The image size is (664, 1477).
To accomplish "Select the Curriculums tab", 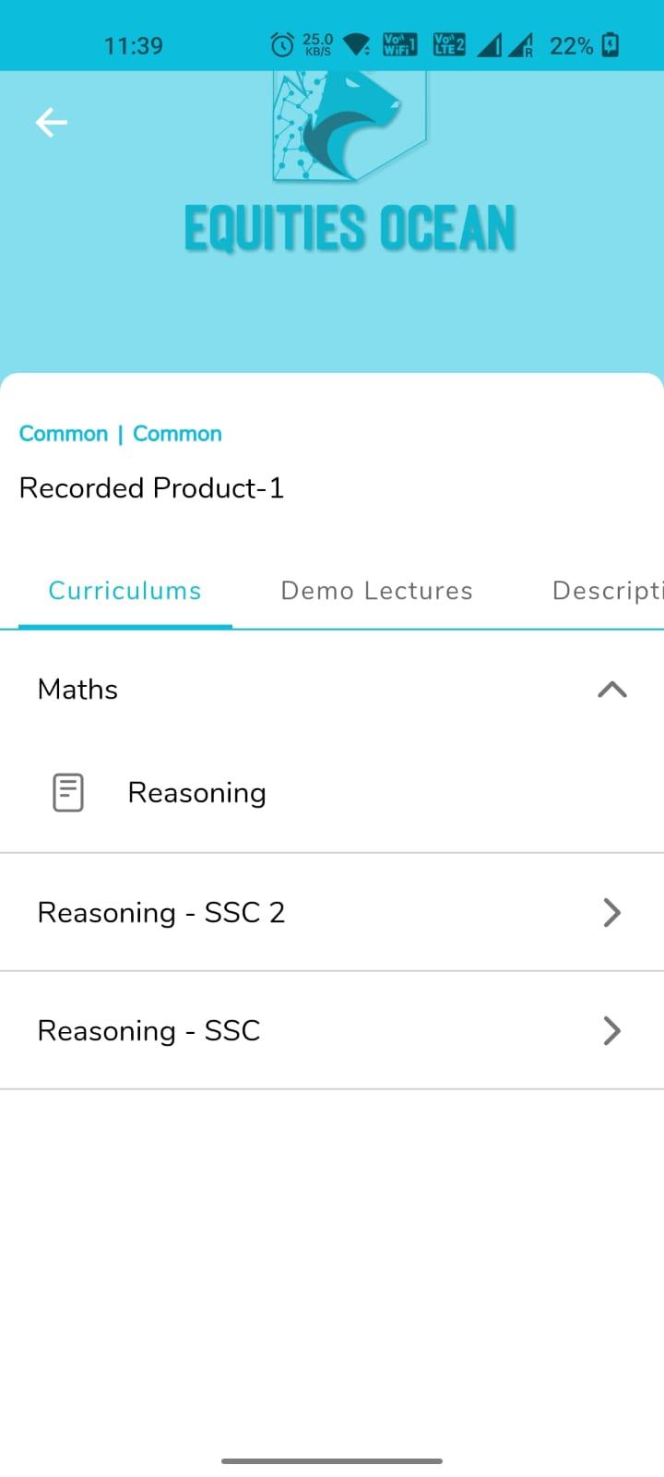I will click(125, 591).
